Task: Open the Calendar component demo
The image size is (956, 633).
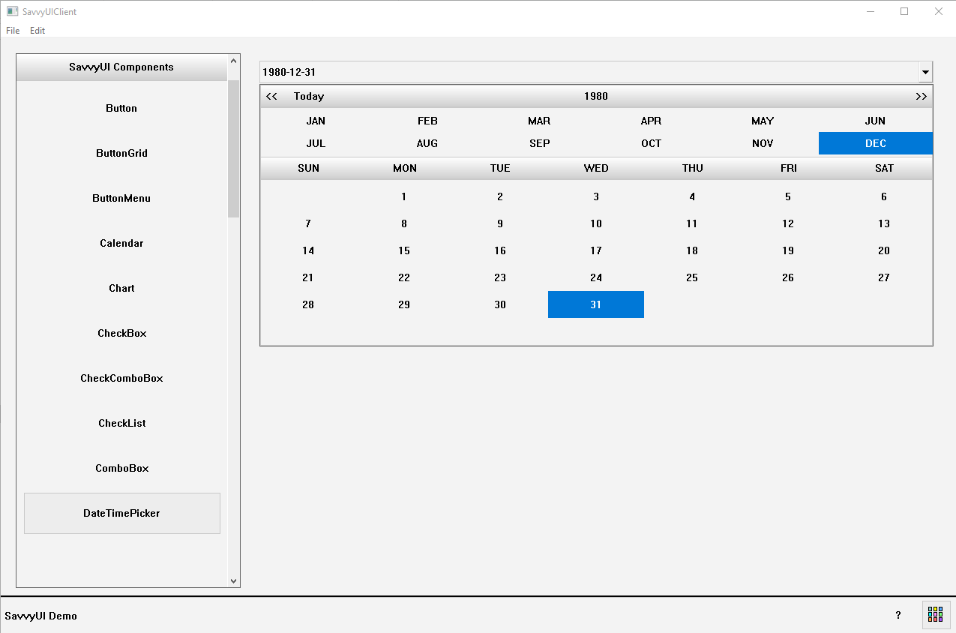Action: [121, 243]
